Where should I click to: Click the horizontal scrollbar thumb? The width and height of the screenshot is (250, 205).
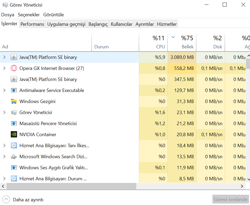coord(71,186)
